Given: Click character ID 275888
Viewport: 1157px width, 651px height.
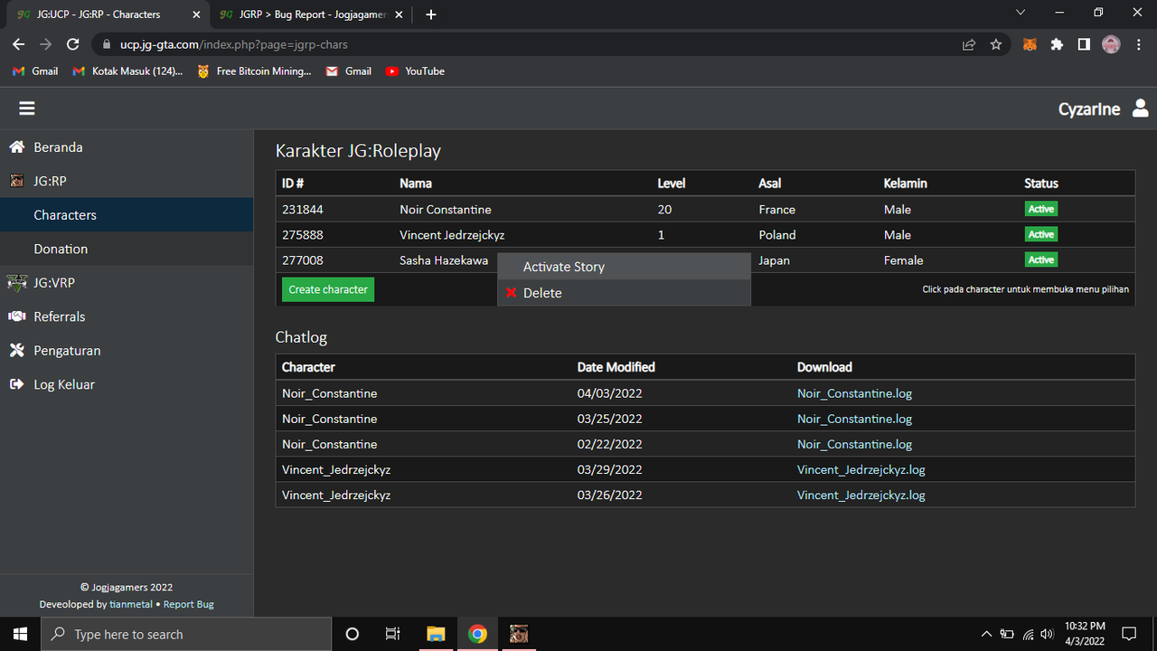Looking at the screenshot, I should 303,235.
